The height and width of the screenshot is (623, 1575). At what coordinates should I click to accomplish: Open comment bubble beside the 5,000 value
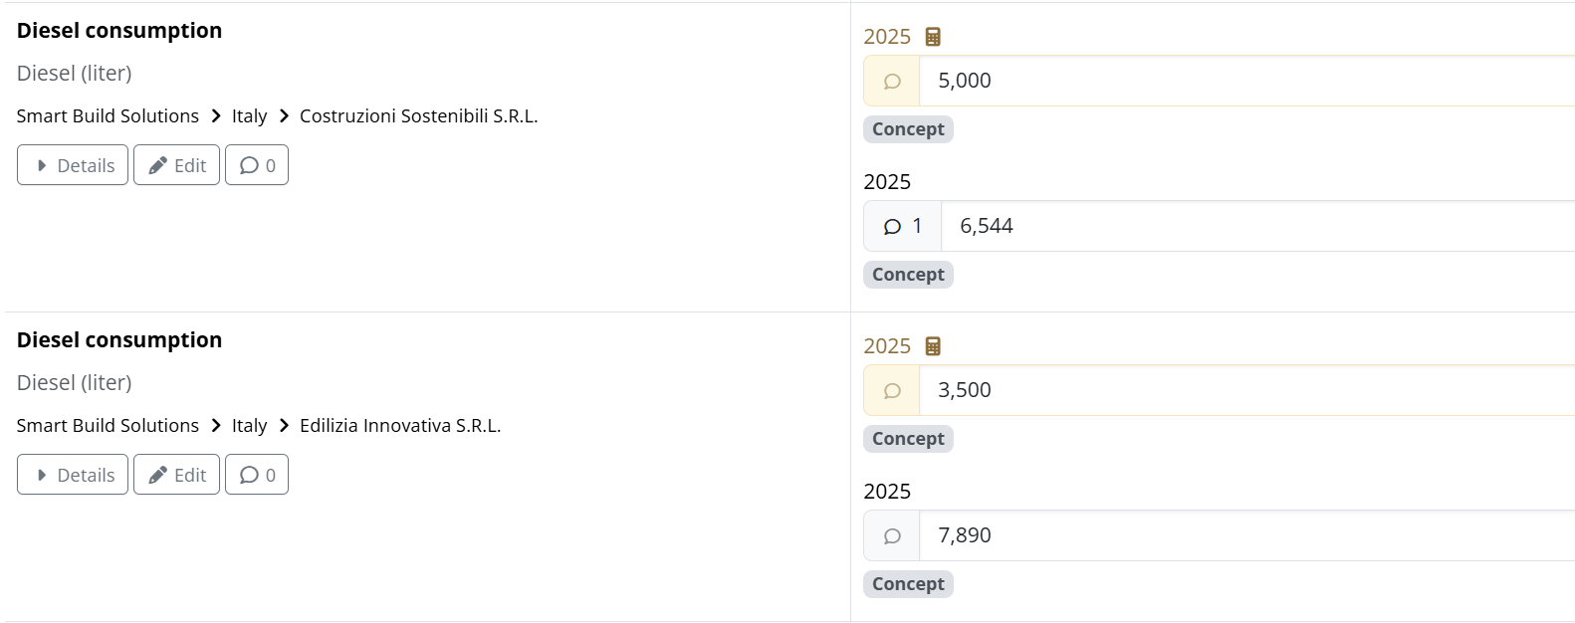click(x=892, y=82)
